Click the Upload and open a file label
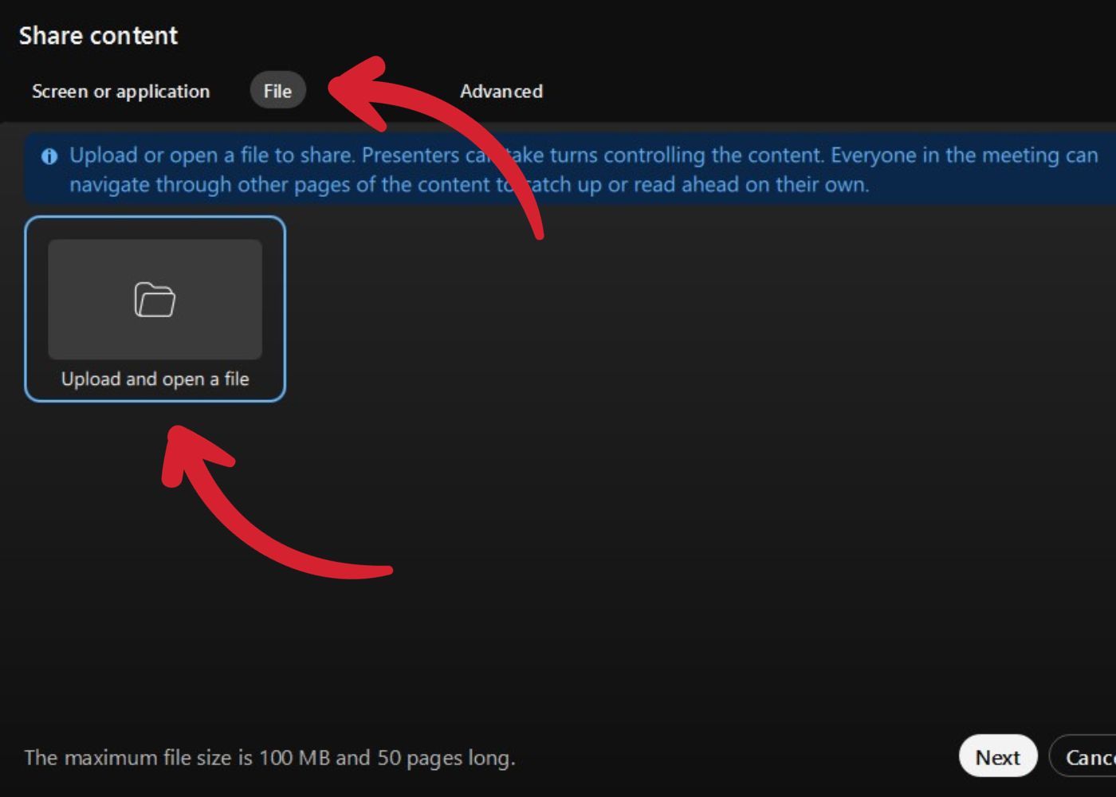Screen dimensions: 1116x797 (155, 379)
